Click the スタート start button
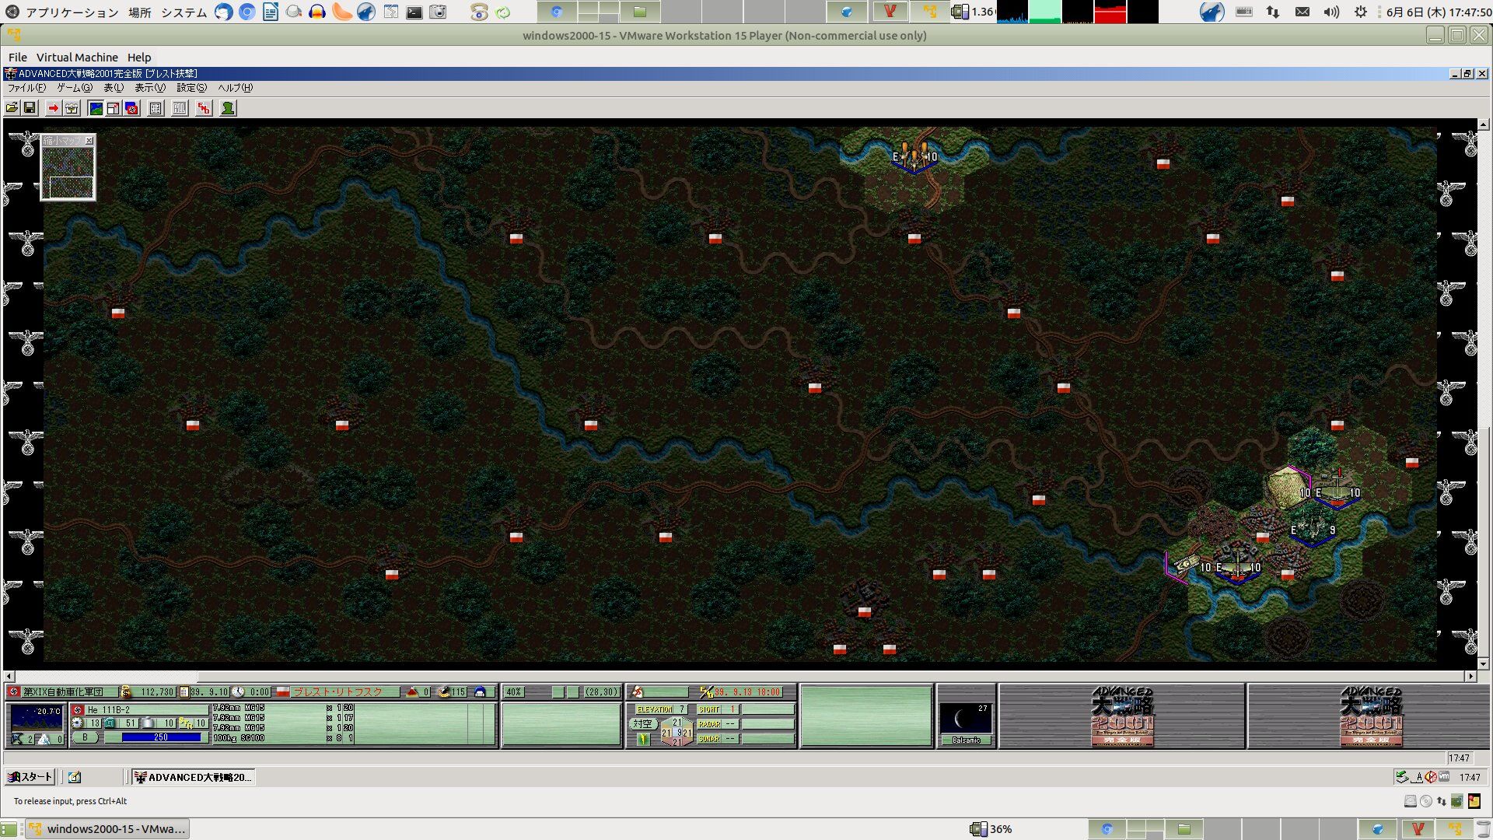The height and width of the screenshot is (840, 1493). pos(30,777)
